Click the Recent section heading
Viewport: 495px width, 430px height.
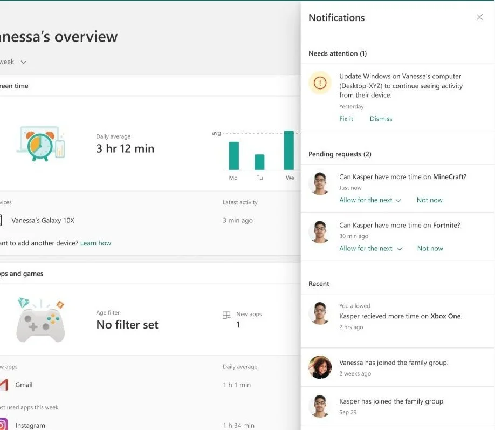point(319,284)
